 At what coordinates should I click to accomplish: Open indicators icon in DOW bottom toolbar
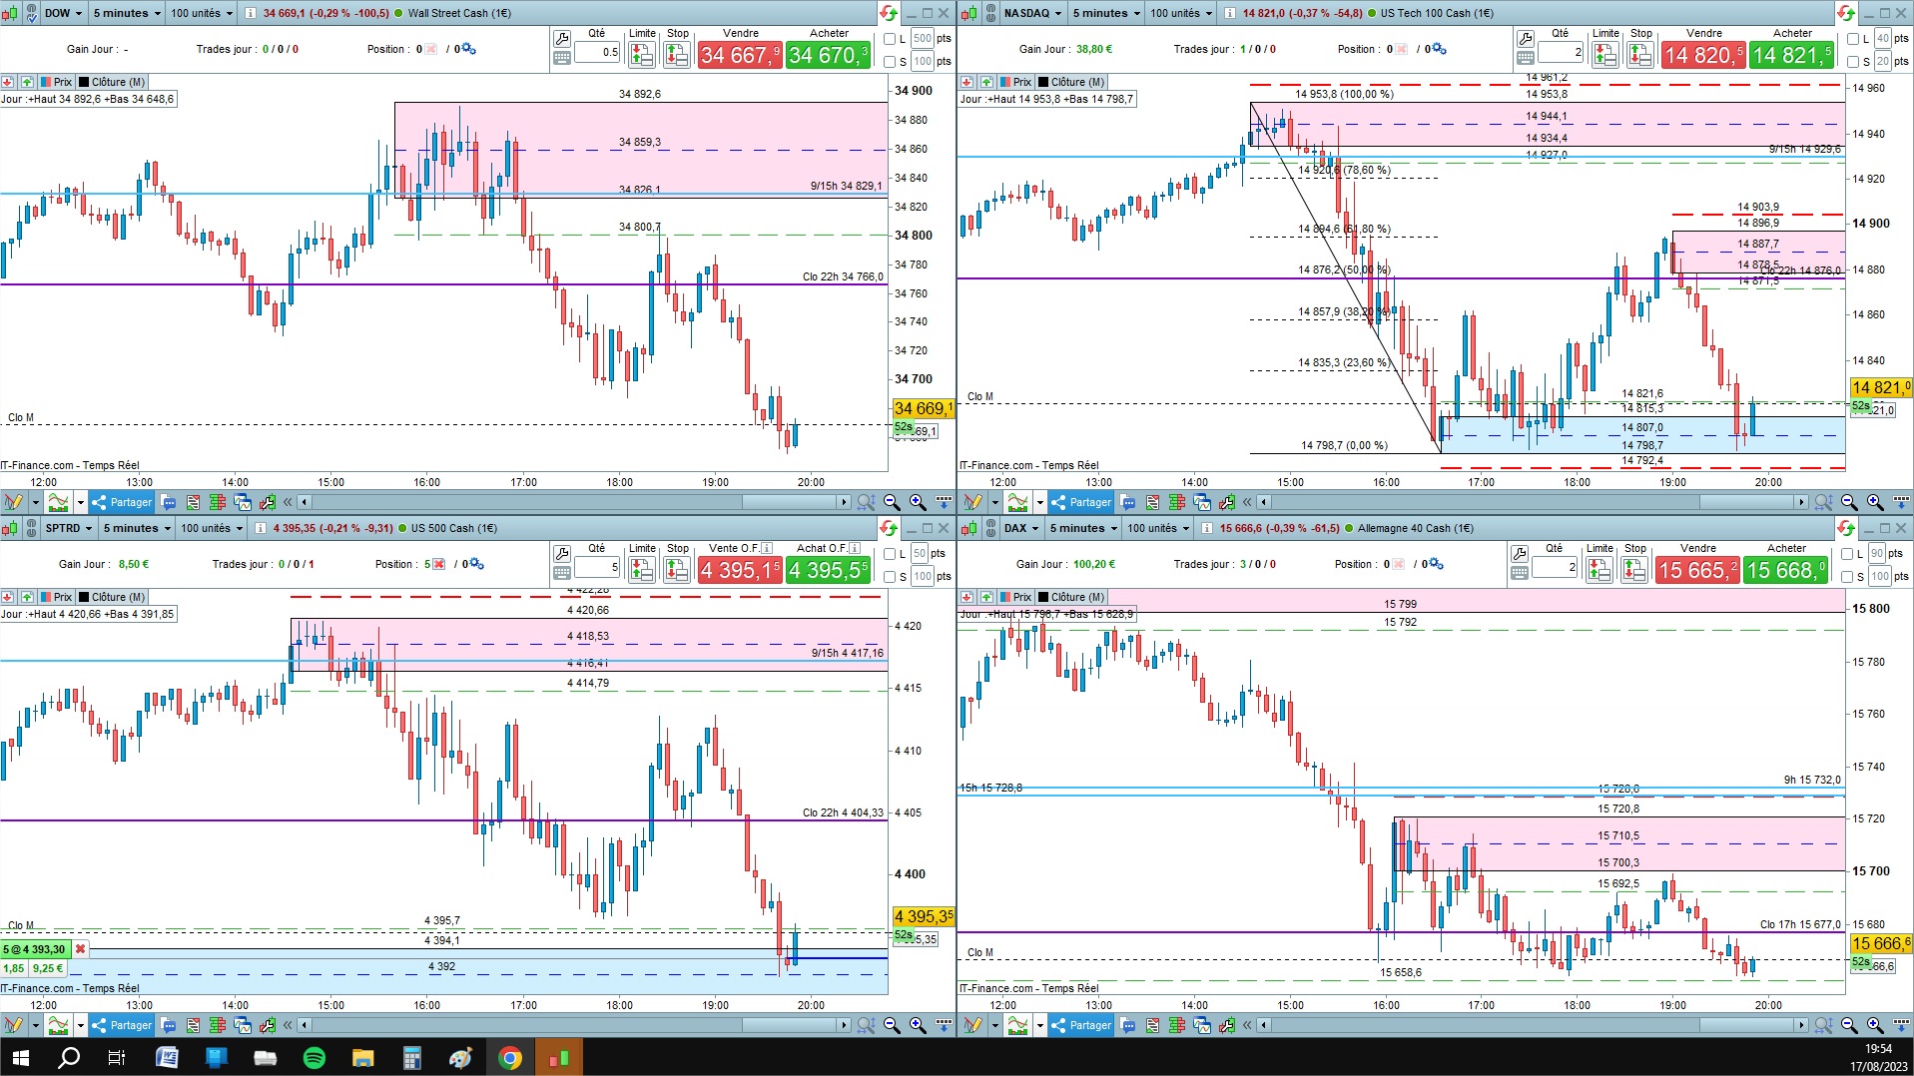pyautogui.click(x=59, y=502)
